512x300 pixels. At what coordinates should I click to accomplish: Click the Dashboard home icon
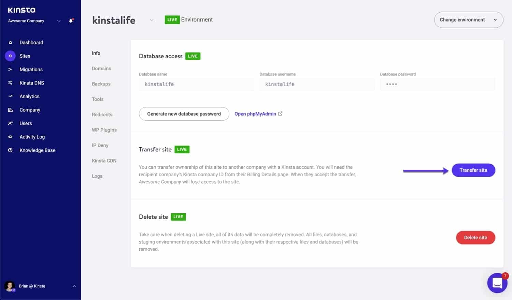pos(10,43)
